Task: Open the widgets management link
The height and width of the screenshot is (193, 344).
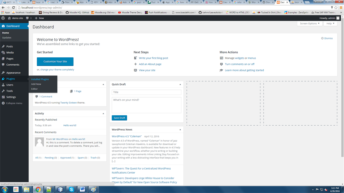Action: [239, 58]
